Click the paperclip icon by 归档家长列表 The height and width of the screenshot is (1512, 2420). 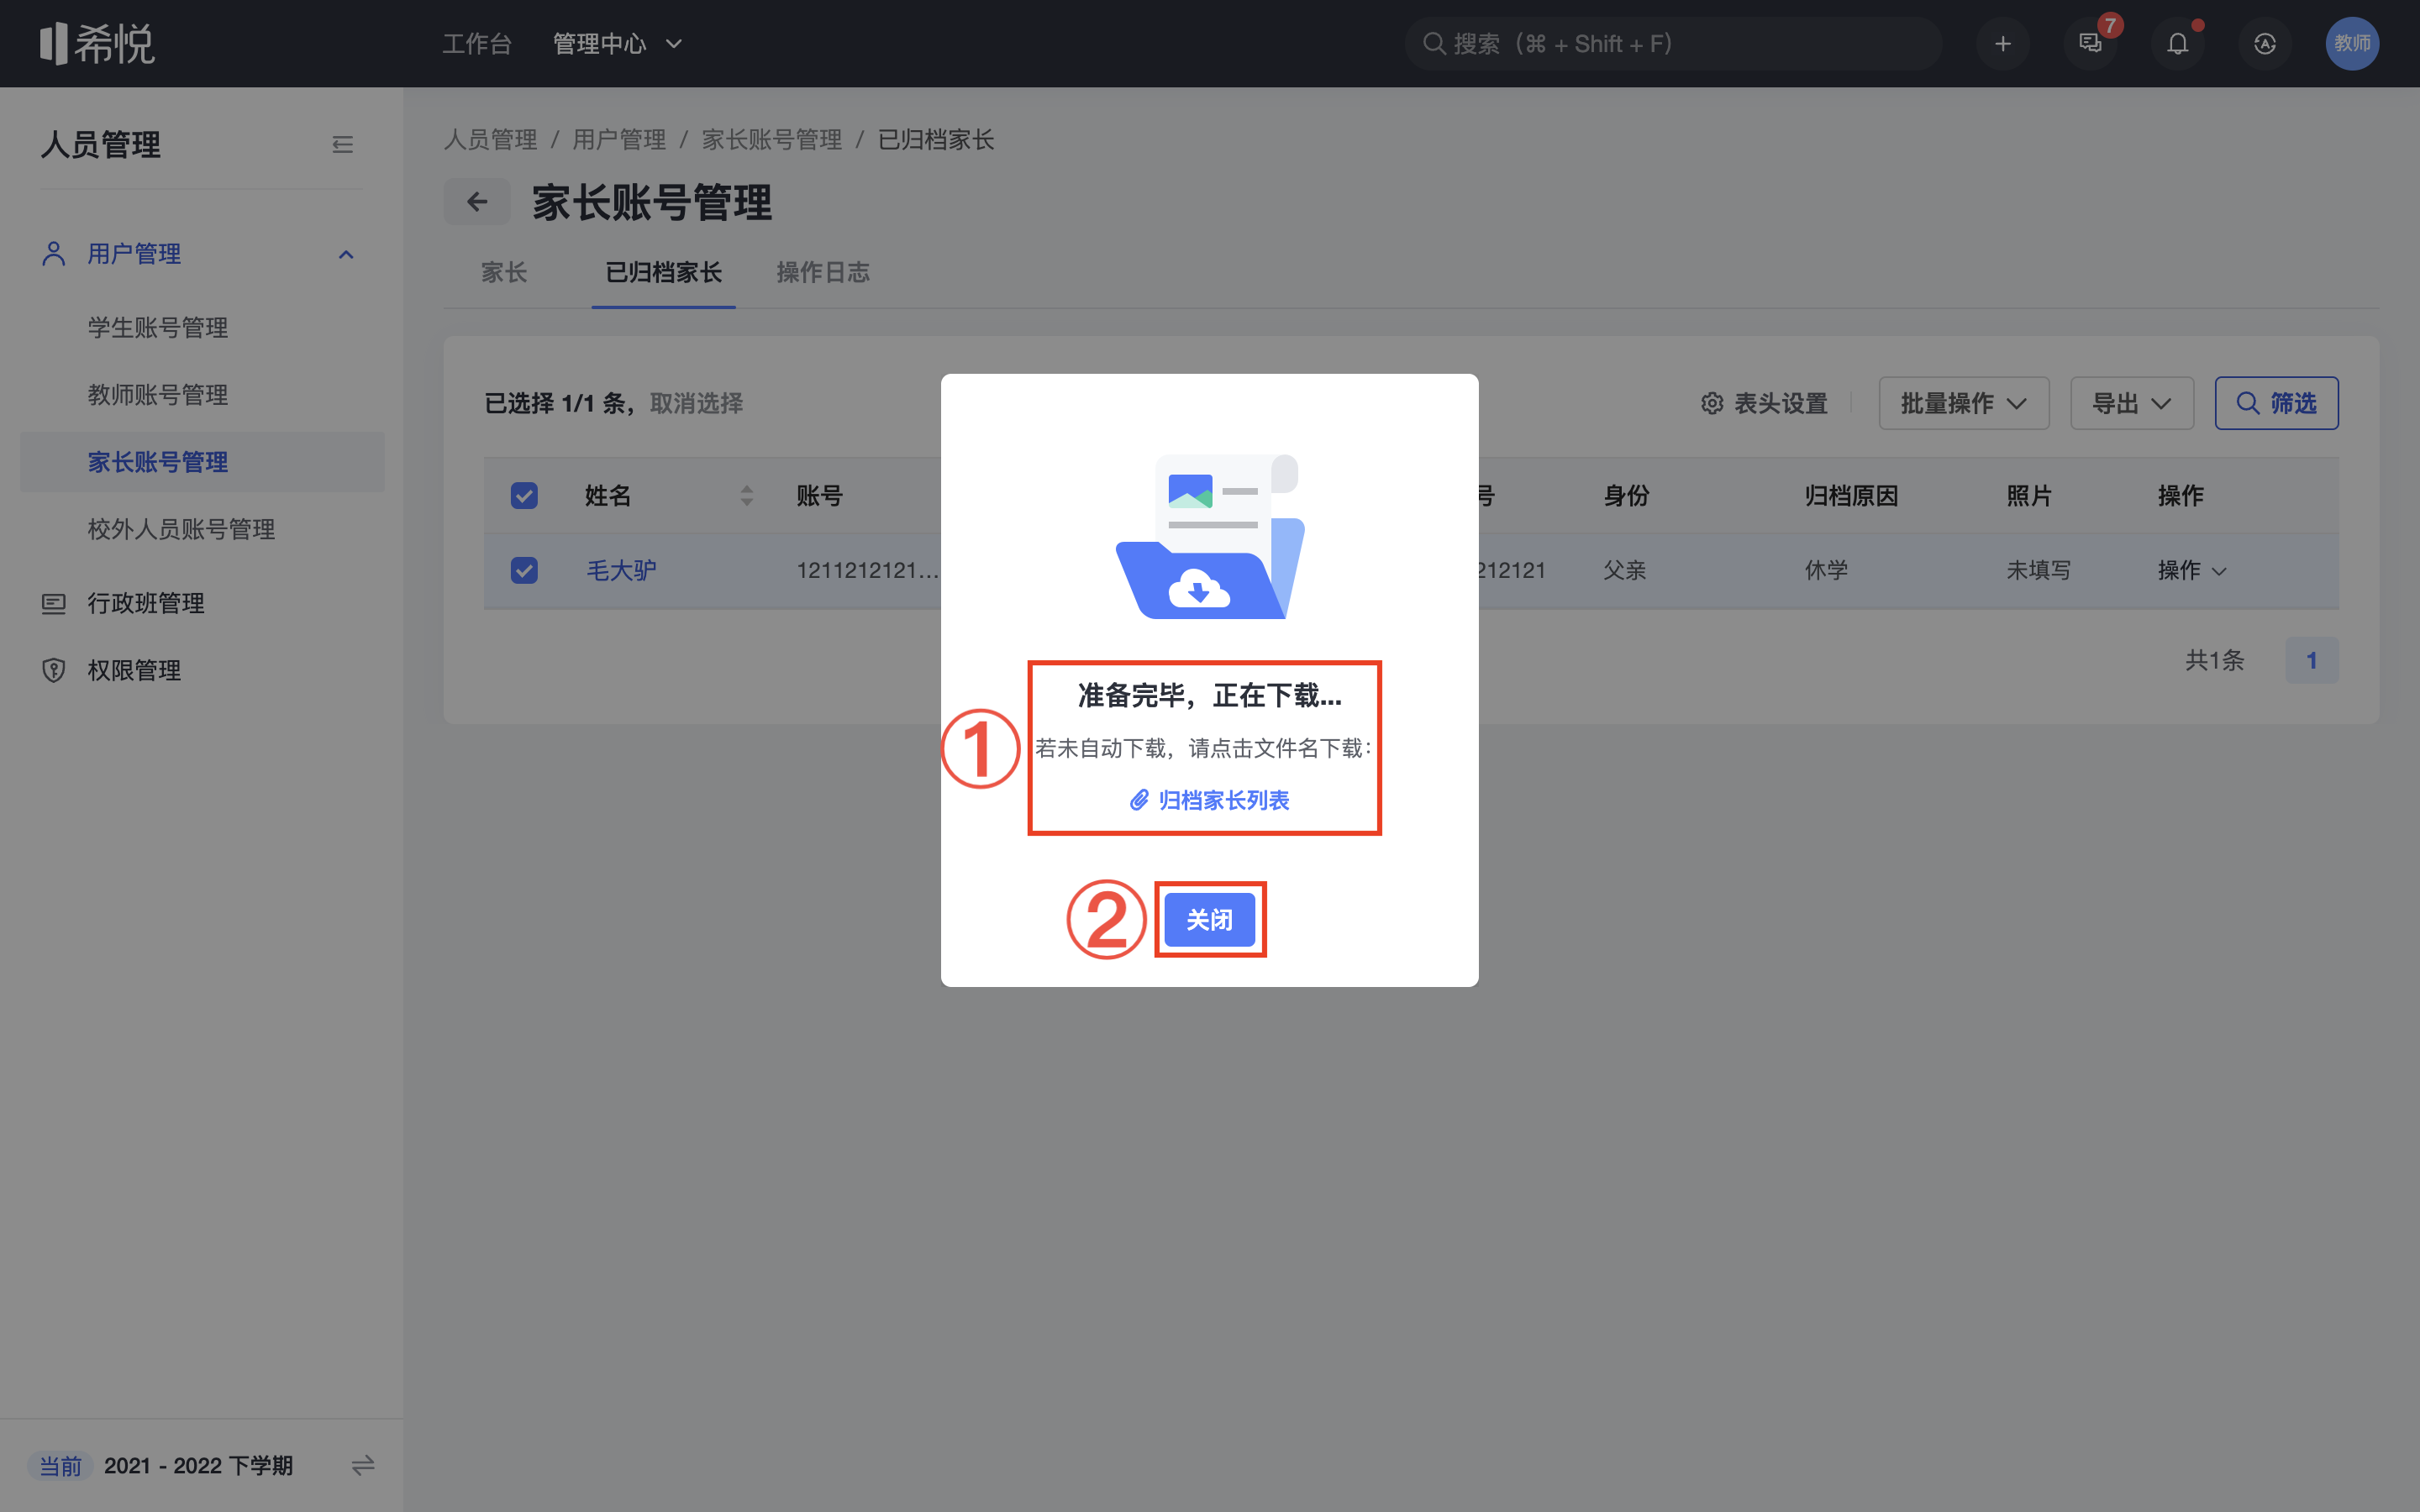[x=1139, y=800]
